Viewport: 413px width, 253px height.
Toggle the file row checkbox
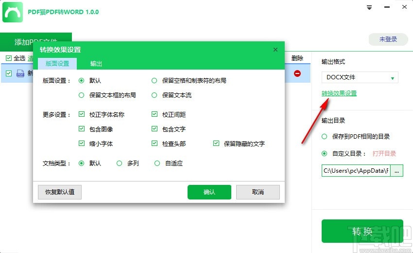tap(9, 73)
